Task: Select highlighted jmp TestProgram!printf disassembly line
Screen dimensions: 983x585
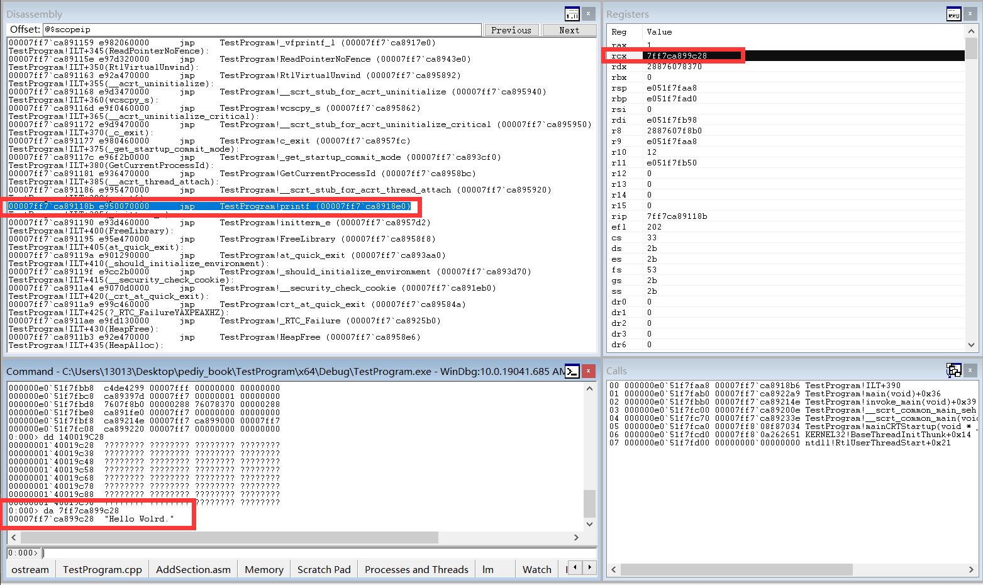Action: click(x=210, y=206)
